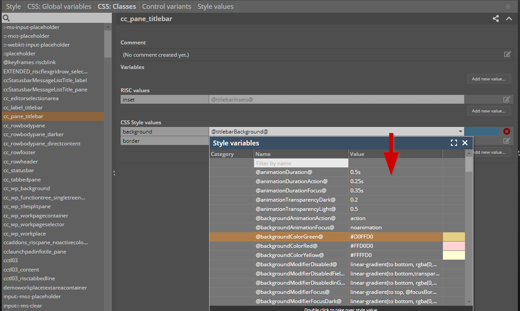
Task: Click the search magnifier icon
Action: [x=6, y=18]
